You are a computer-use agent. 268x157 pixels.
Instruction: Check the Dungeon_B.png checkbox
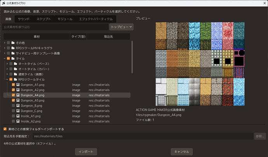click(x=13, y=106)
